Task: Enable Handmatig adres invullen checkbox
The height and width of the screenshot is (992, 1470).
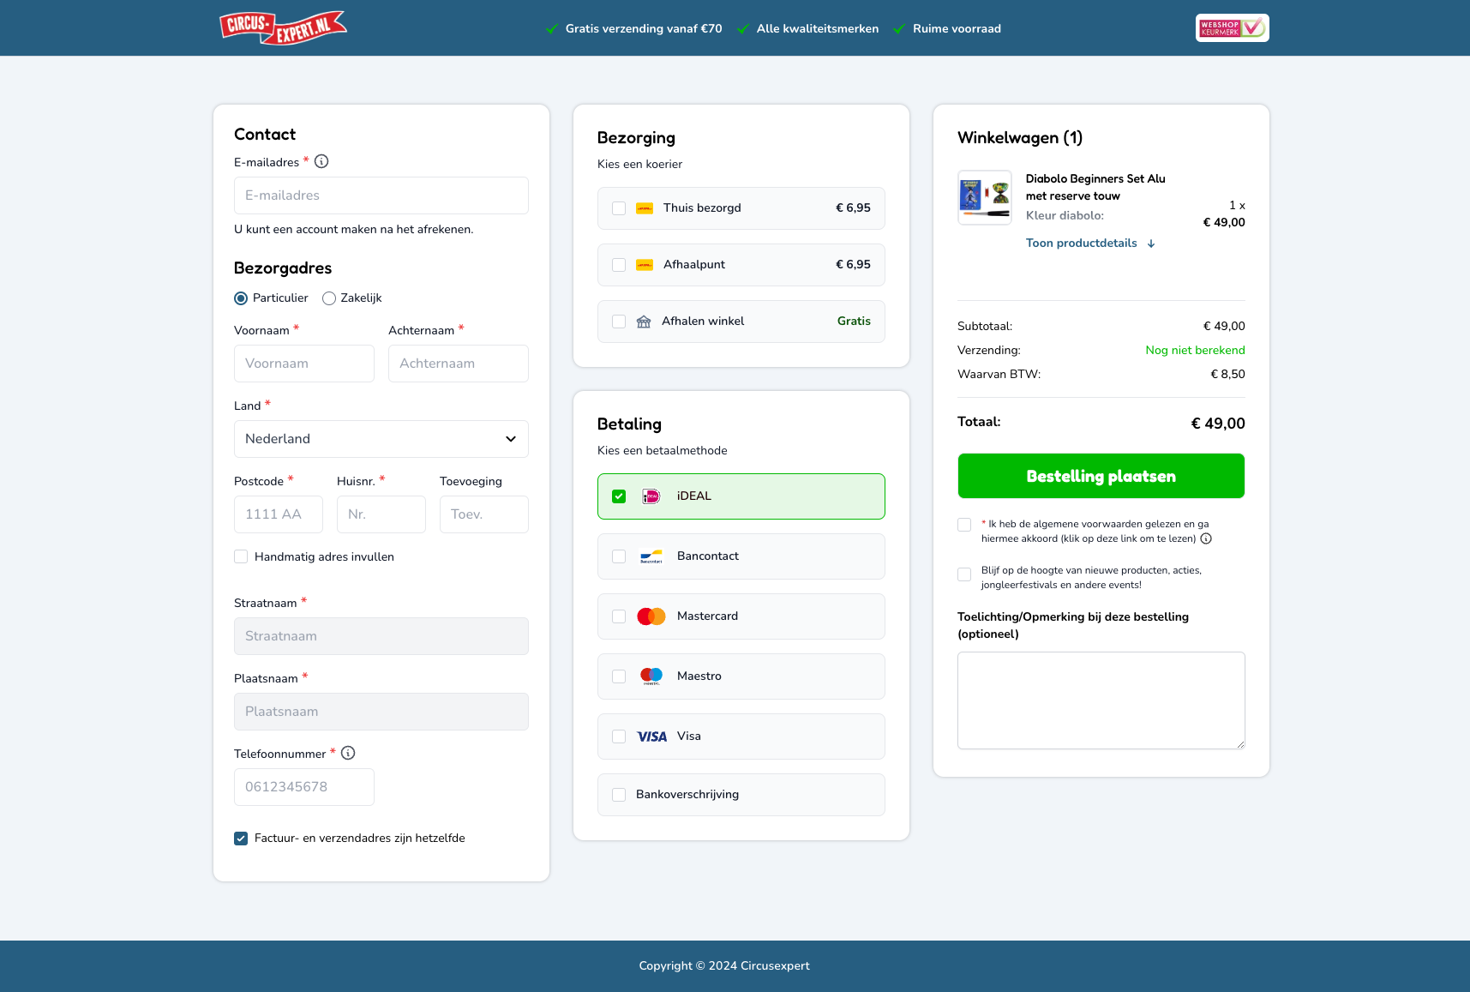Action: 241,556
